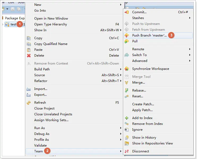The image size is (197, 159).
Task: Click the Package Explorer tab
Action: point(14,18)
